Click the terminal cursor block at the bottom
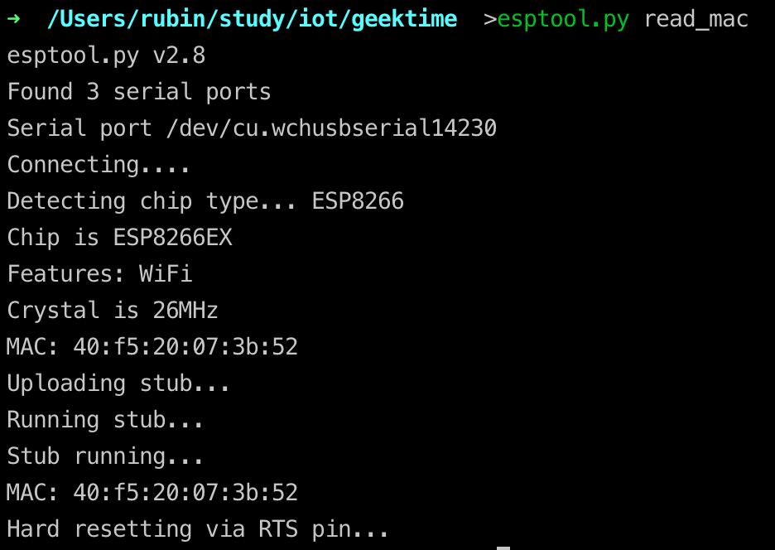The width and height of the screenshot is (775, 550). (503, 547)
